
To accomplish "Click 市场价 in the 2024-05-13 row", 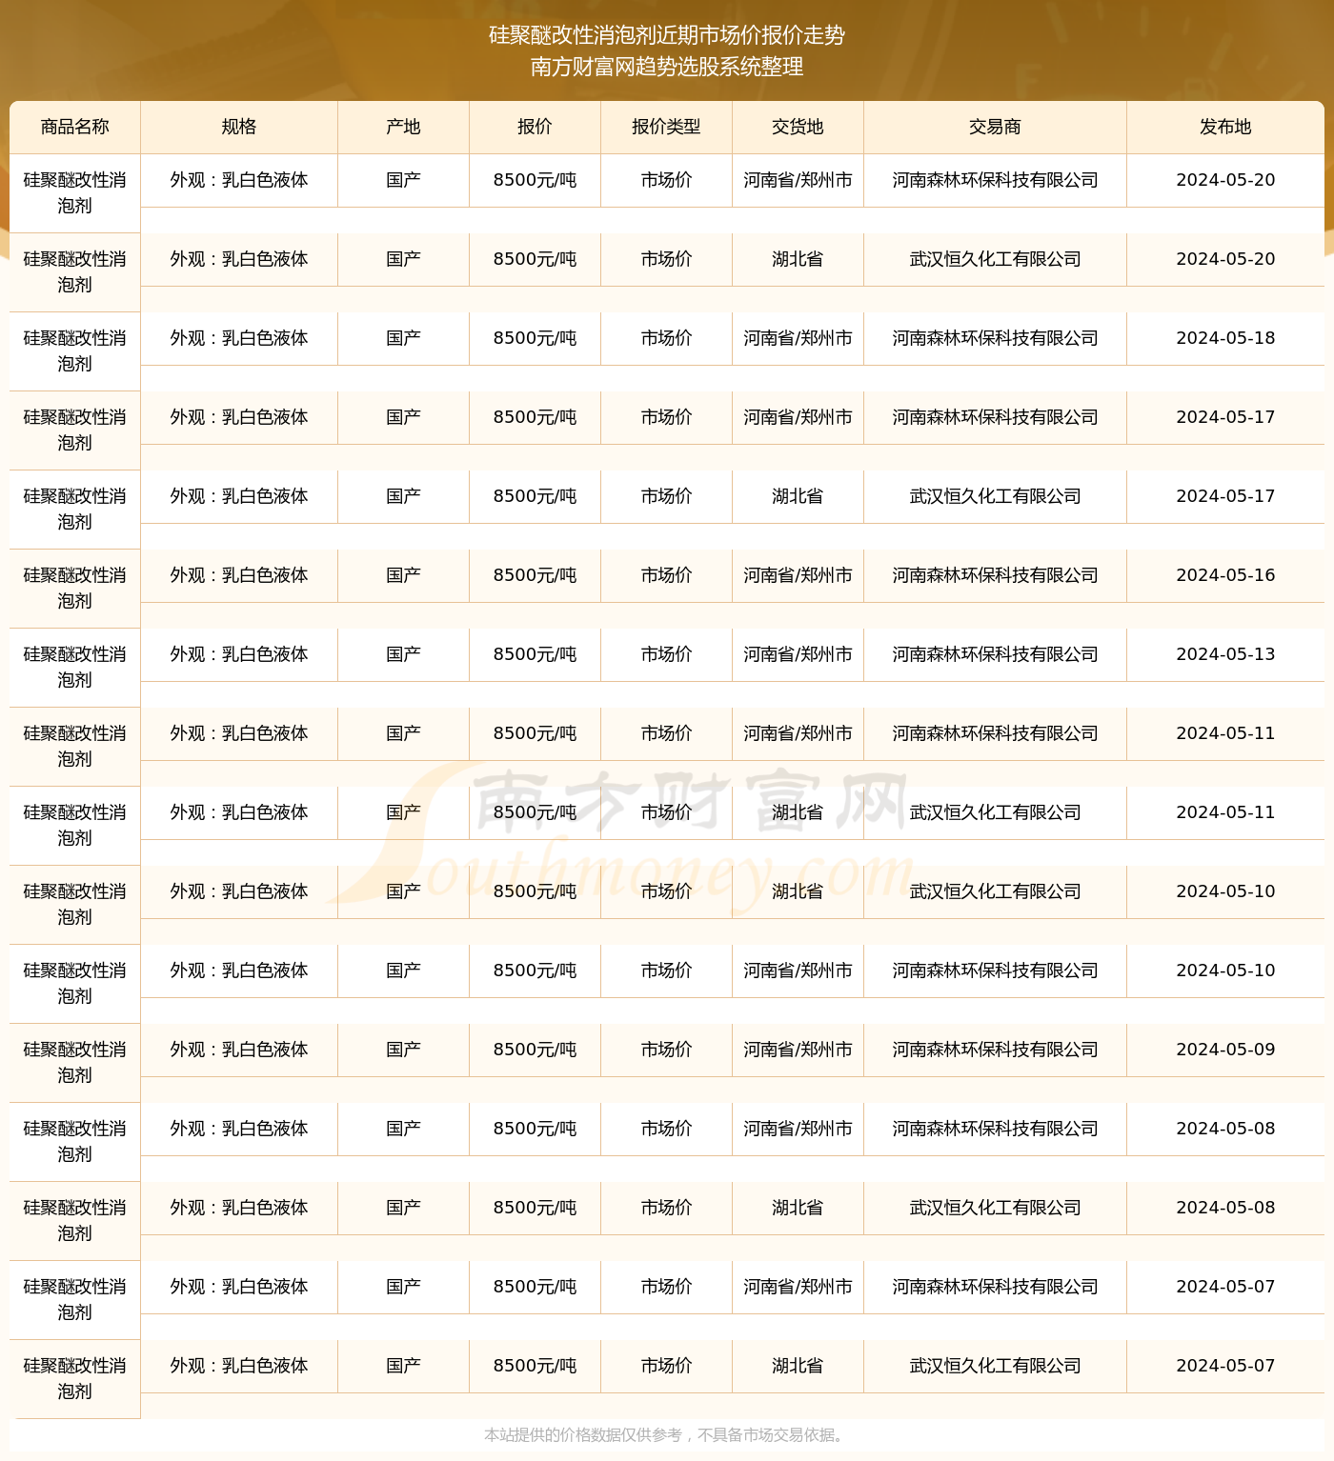I will tap(666, 654).
